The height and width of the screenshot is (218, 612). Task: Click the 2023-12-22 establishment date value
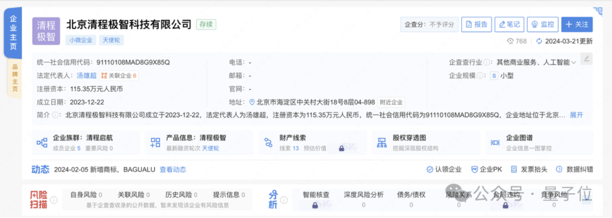(x=87, y=102)
